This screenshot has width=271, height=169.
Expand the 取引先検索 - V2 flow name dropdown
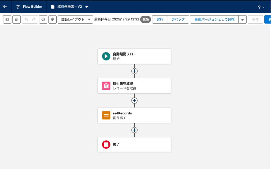[x=87, y=7]
